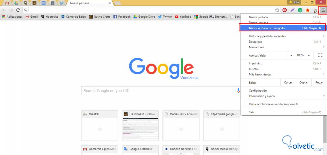Viewport: 327px width, 155px height.
Task: Expand Historial y pestañas recientes submenu
Action: (283, 36)
